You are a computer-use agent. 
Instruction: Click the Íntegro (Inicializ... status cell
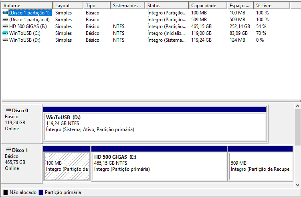click(166, 33)
